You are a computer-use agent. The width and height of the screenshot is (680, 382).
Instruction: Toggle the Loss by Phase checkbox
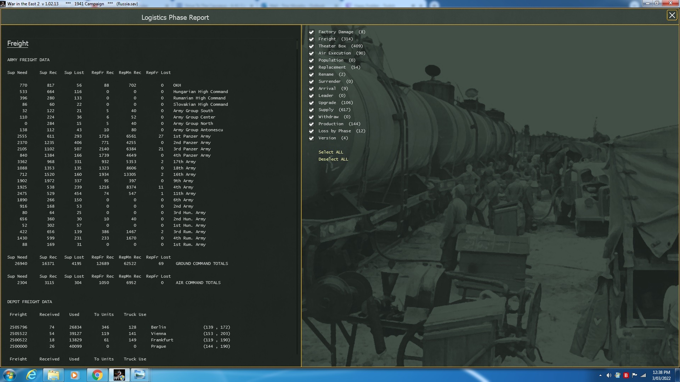(x=311, y=131)
